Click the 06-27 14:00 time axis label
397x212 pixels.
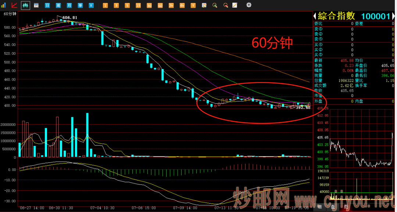(32, 208)
